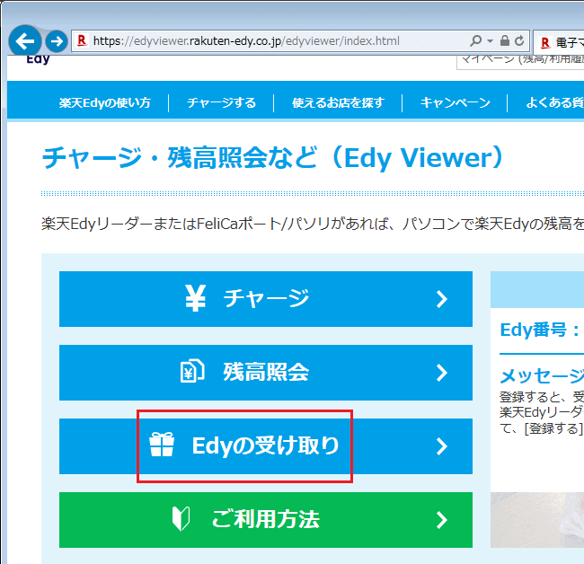Open Edyの受け取り
584x564 pixels.
pyautogui.click(x=266, y=446)
